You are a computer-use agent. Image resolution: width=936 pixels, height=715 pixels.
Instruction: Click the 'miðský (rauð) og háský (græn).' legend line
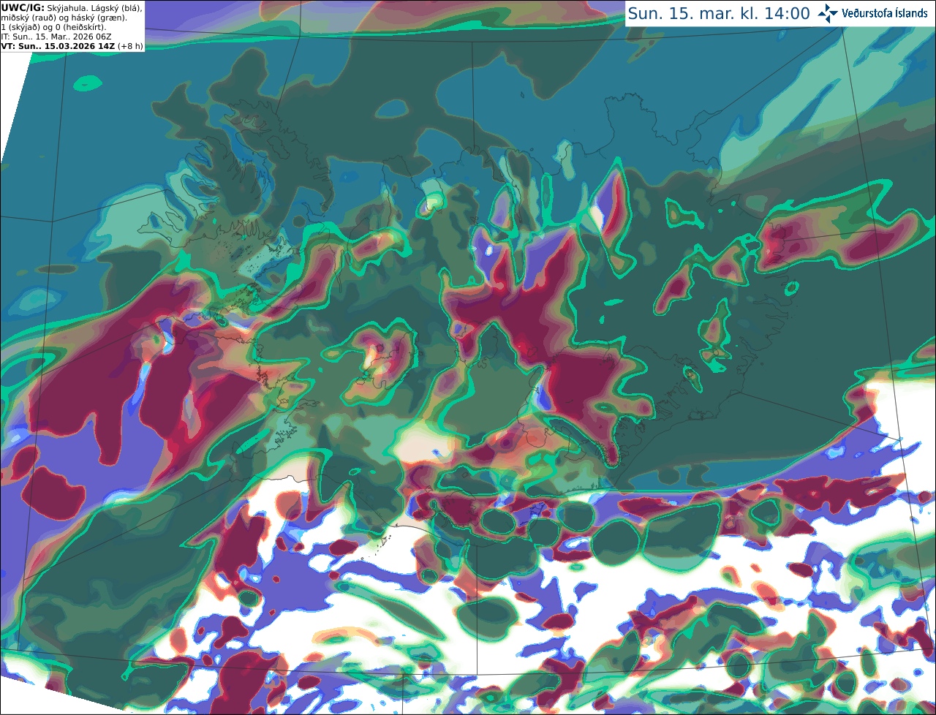64,17
